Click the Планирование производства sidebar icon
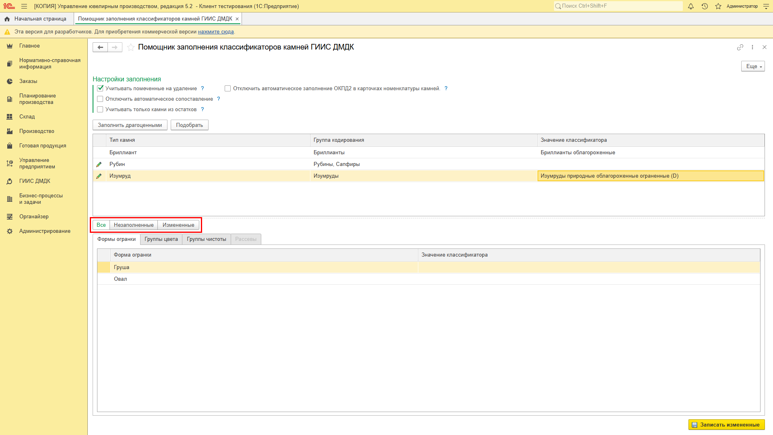 click(x=10, y=99)
